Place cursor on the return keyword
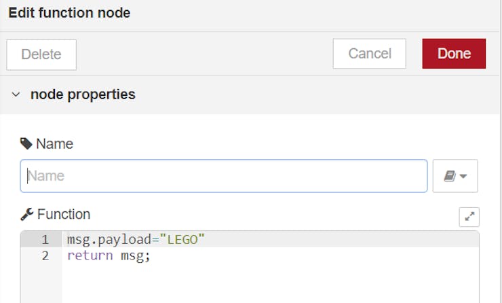Image resolution: width=502 pixels, height=303 pixels. pos(90,255)
